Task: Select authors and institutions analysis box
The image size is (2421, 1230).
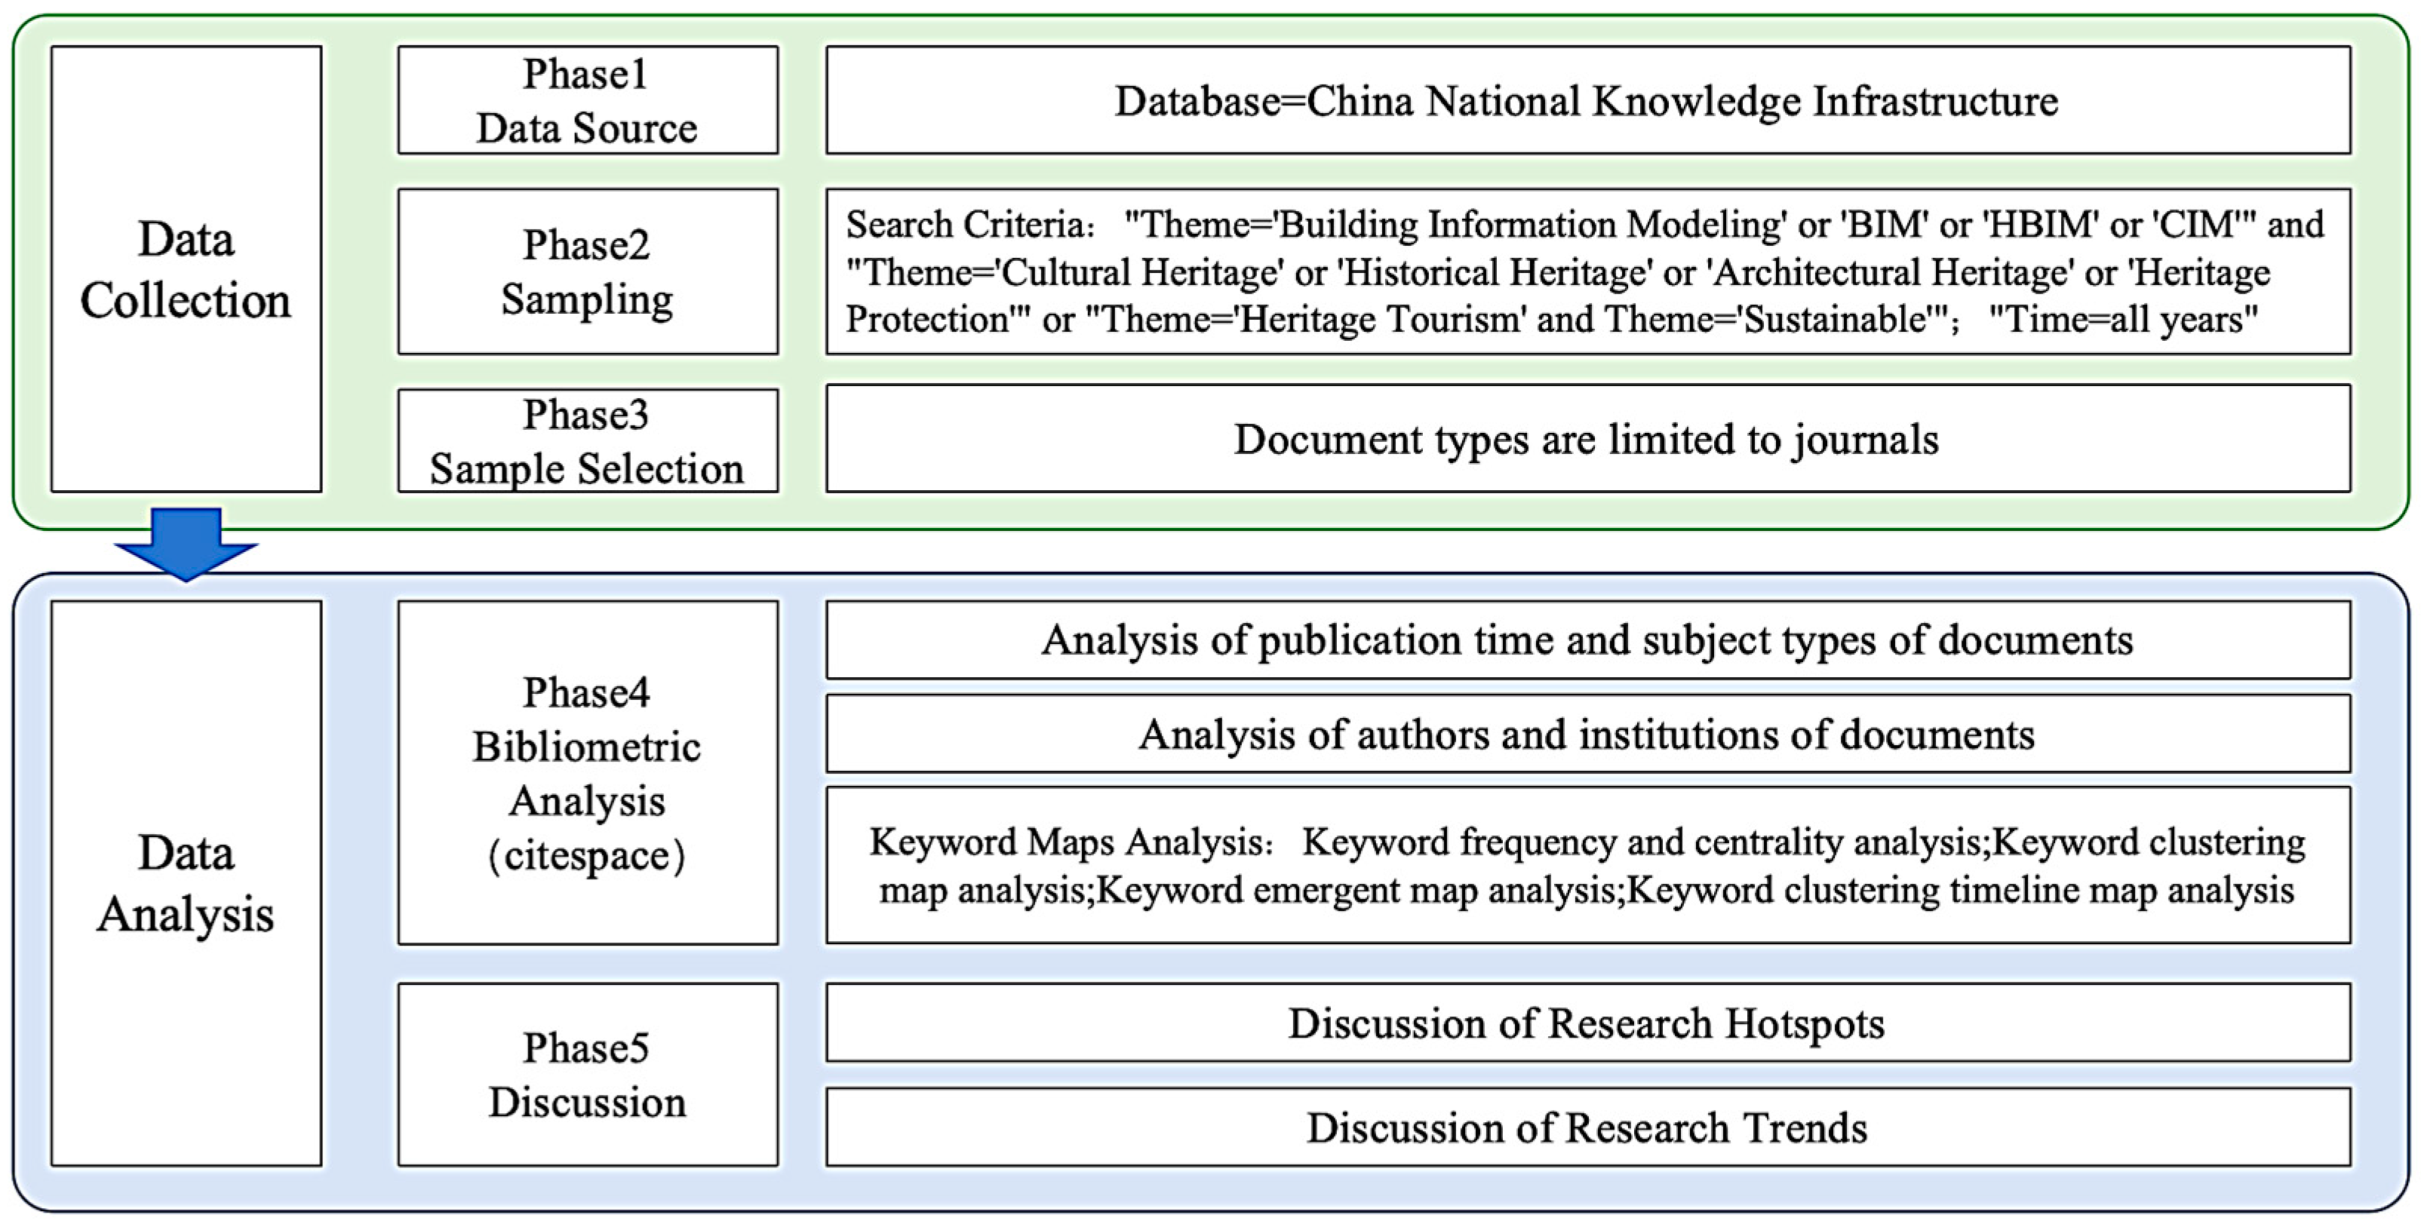Action: click(1587, 734)
